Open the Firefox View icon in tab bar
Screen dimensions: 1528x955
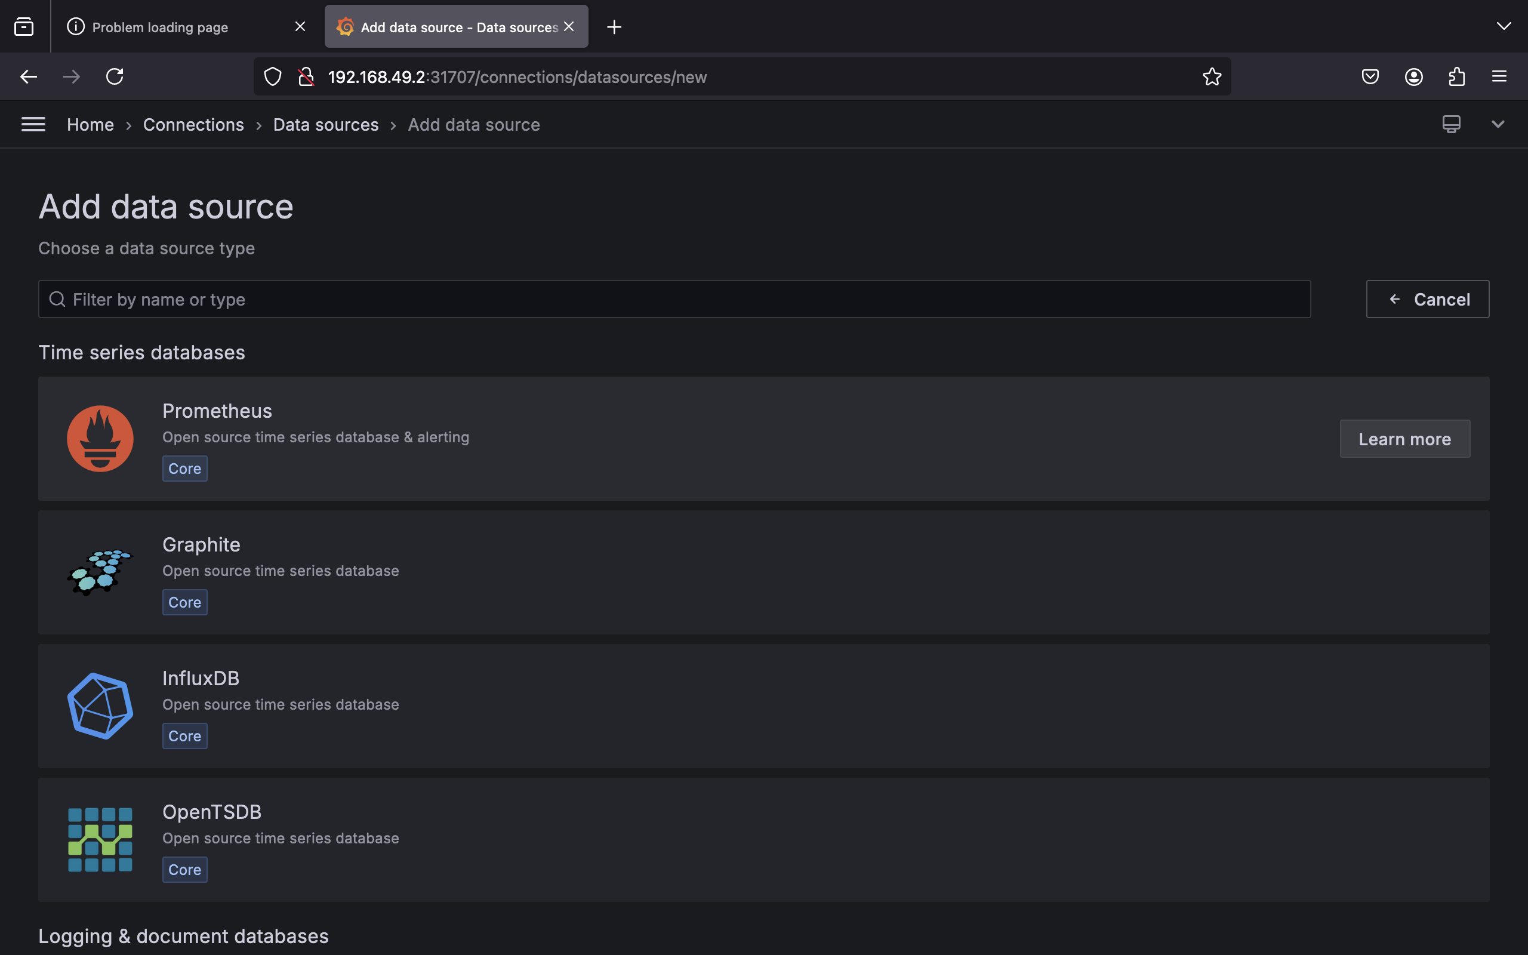(24, 26)
